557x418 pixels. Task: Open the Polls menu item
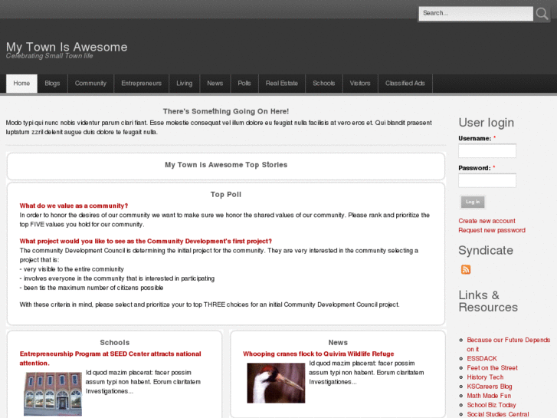244,84
